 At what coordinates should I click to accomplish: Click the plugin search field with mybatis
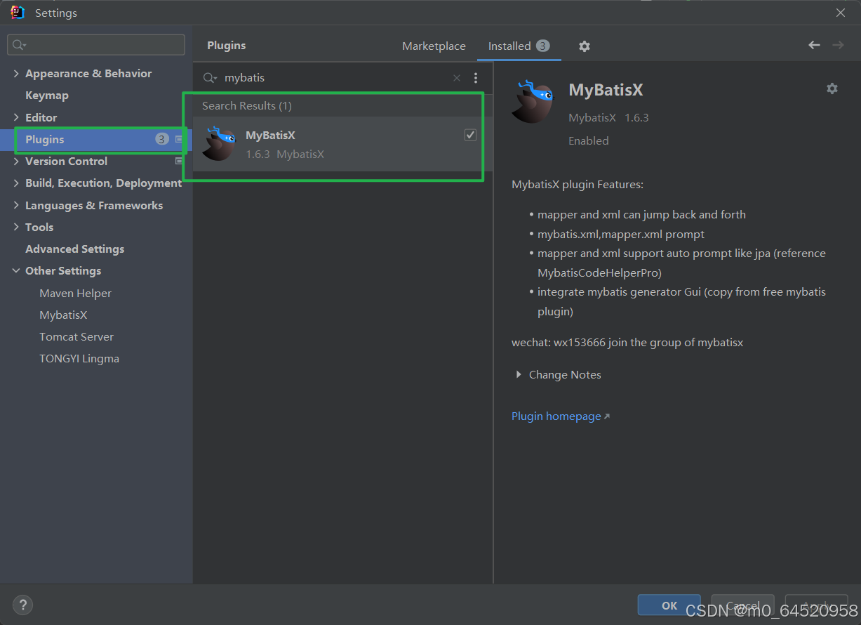[x=335, y=78]
